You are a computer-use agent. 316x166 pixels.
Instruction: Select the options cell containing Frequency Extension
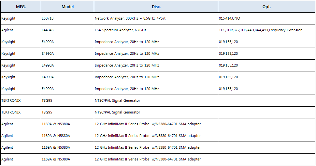pos(261,30)
